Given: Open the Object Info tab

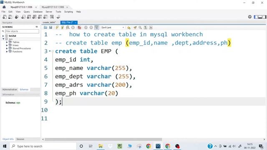Looking at the screenshot, I should tap(8, 139).
